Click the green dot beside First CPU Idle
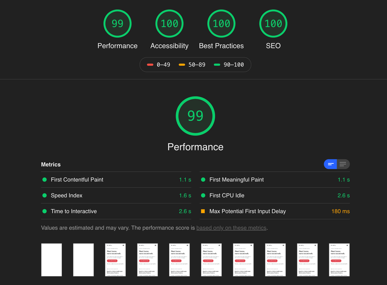Screen dimensions: 387x285 203,195
